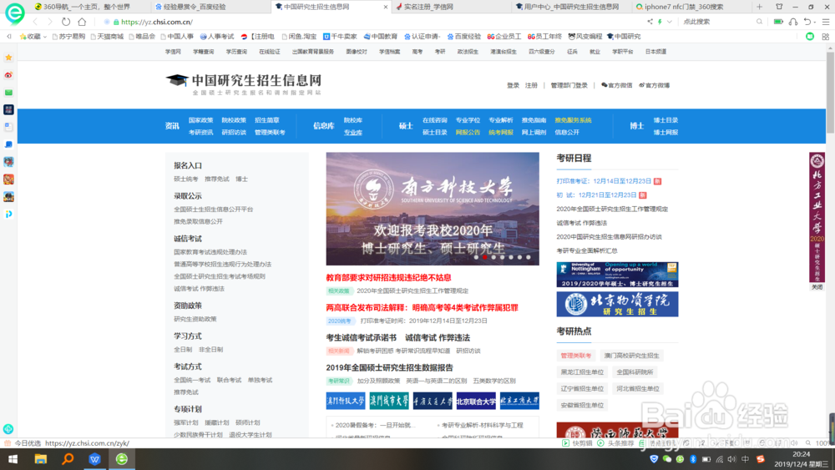Click the 澳门高校研究生招生 hot tag

point(631,356)
